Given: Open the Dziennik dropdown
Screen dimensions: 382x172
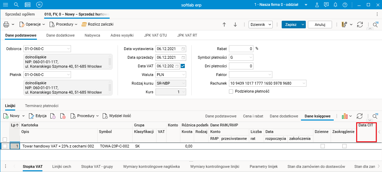Looking at the screenshot, I should coord(261,25).
